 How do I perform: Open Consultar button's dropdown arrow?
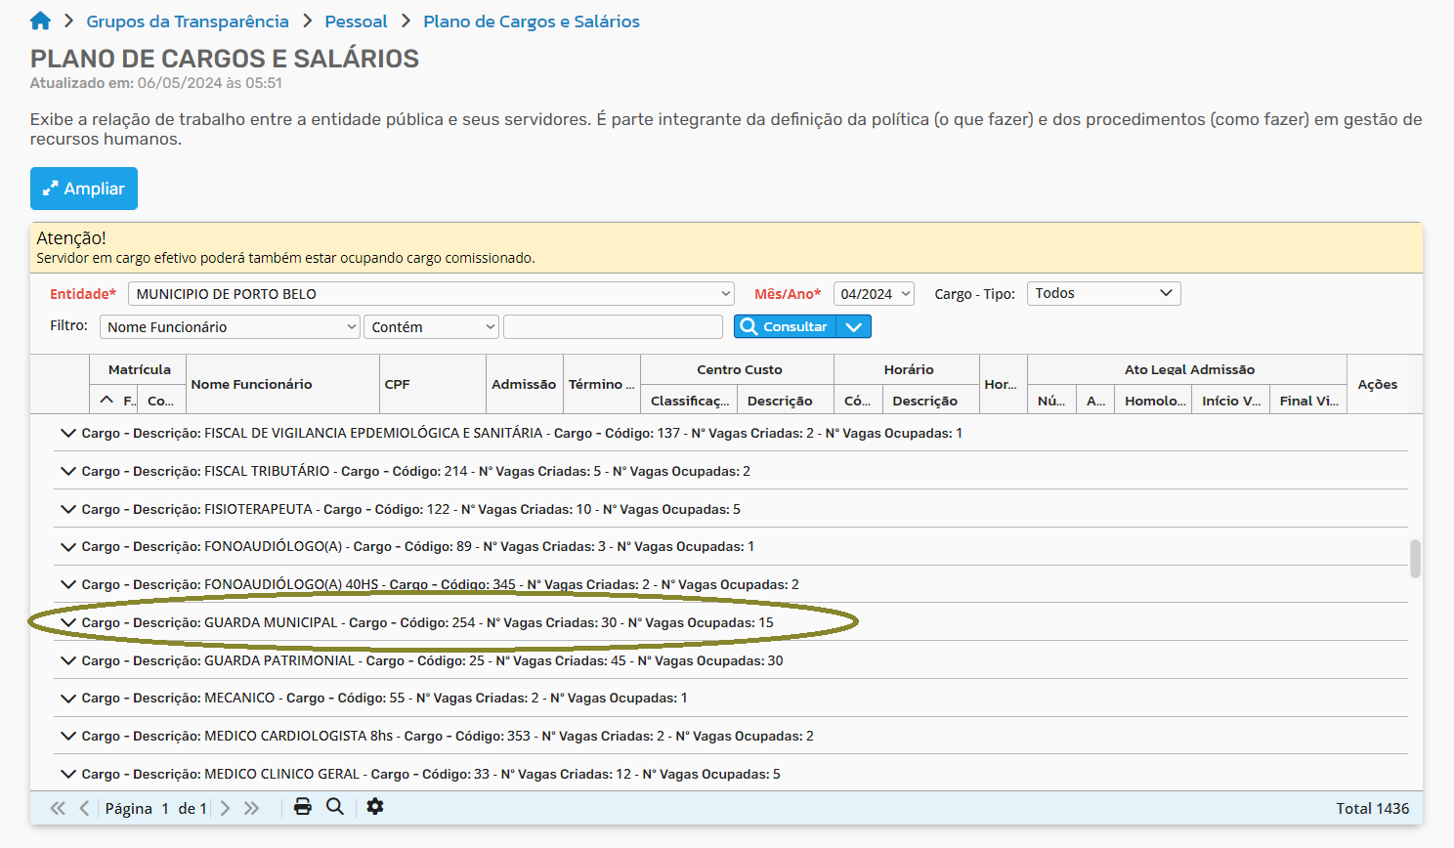(x=853, y=327)
